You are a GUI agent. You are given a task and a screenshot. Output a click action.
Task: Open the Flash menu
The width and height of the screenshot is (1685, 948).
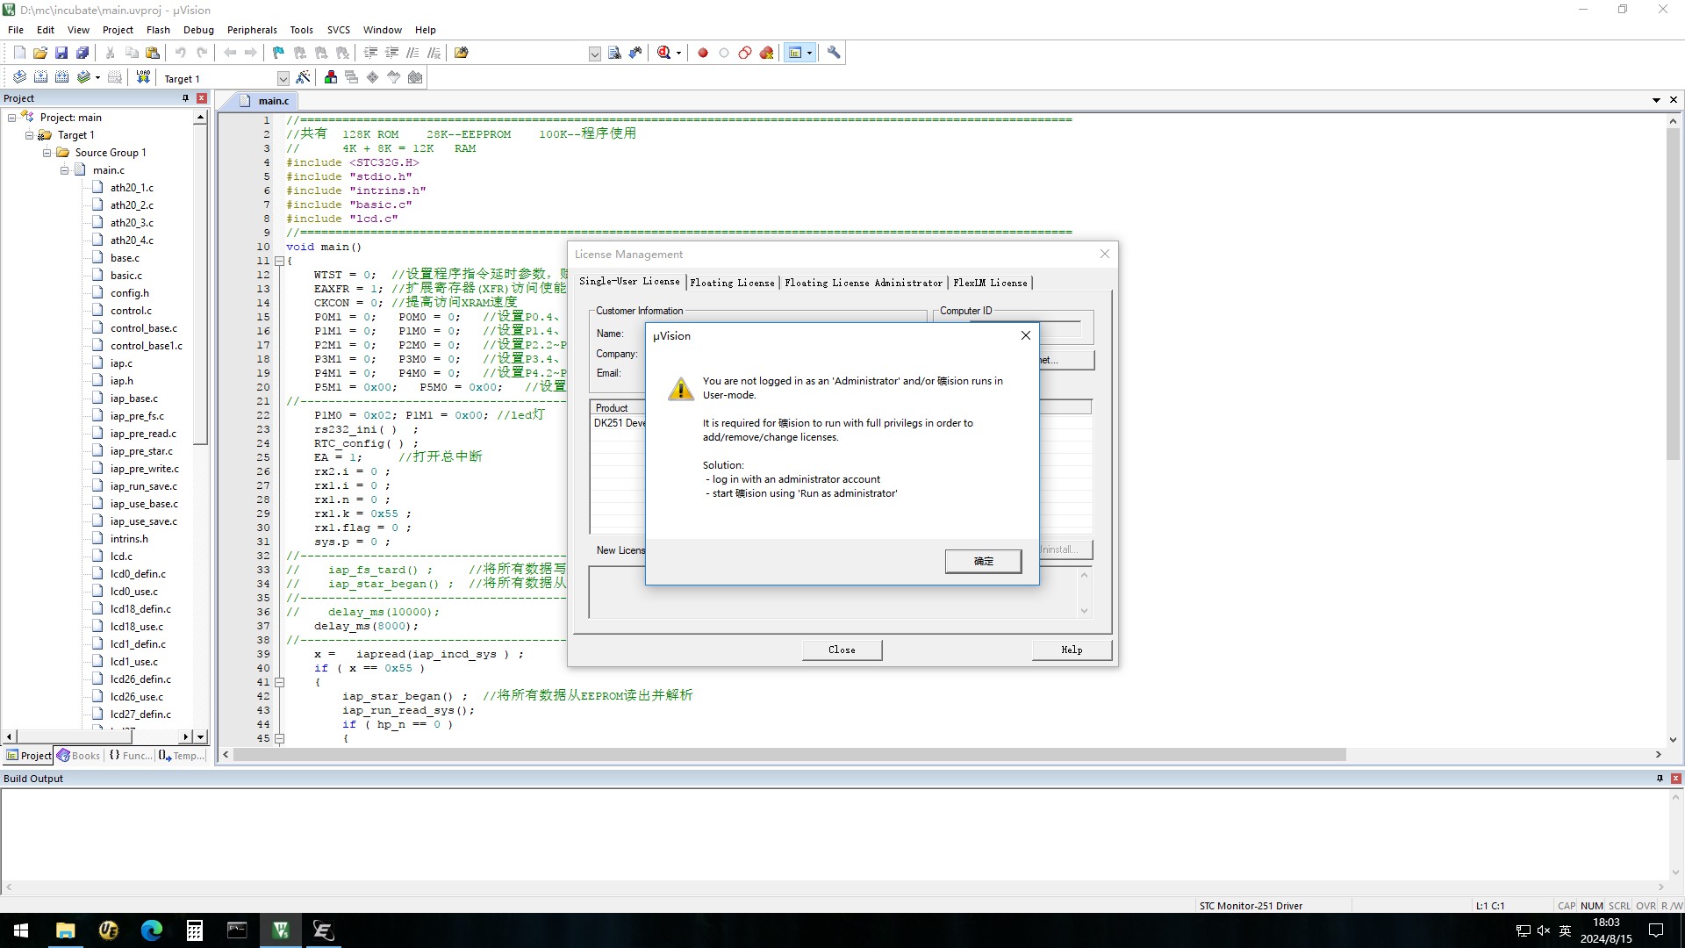click(158, 30)
